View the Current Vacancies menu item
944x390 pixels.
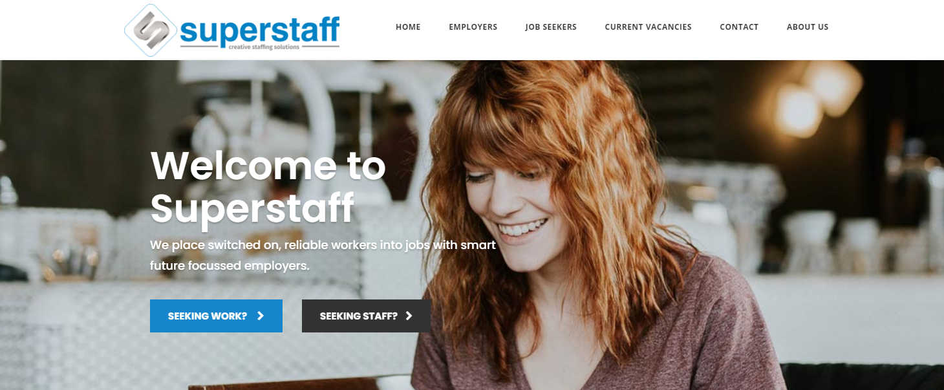click(x=649, y=27)
